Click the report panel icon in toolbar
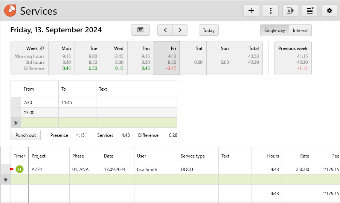Image resolution: width=340 pixels, height=203 pixels. coord(290,11)
